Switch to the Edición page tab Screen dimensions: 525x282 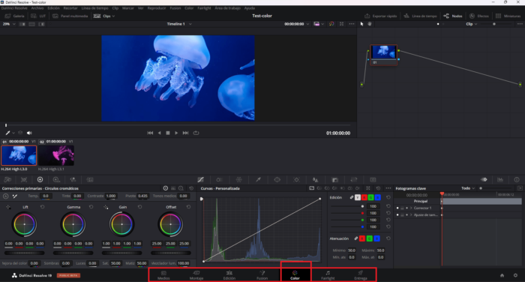coord(229,275)
